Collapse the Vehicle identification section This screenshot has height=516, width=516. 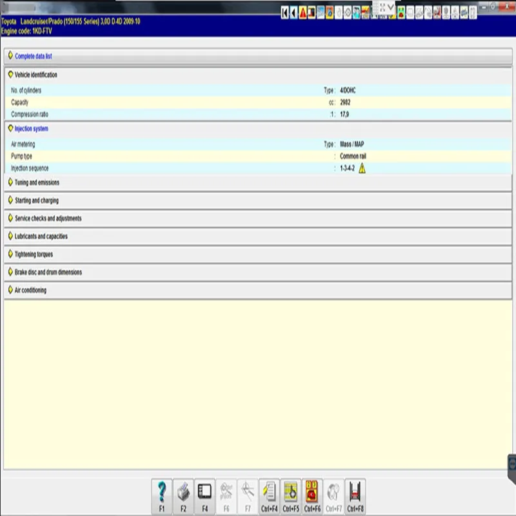[x=258, y=75]
